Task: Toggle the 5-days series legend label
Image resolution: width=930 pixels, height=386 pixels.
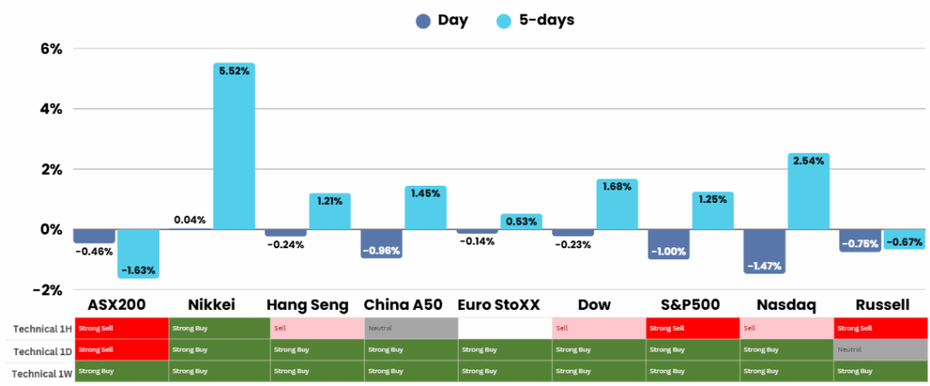Action: click(549, 21)
